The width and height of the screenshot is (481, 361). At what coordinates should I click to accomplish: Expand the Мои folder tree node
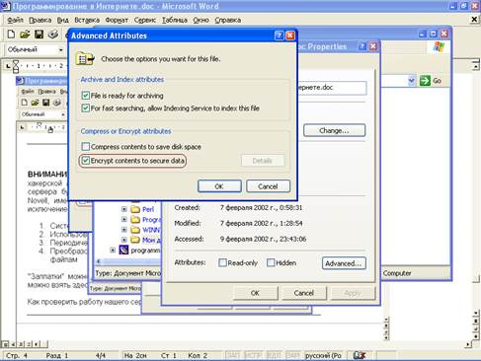[124, 240]
